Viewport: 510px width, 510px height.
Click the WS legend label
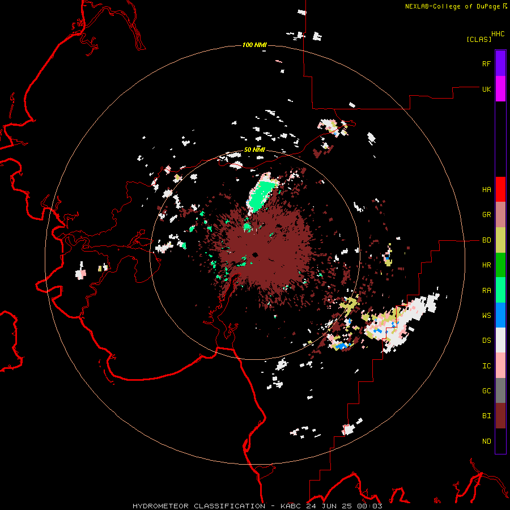coord(486,315)
